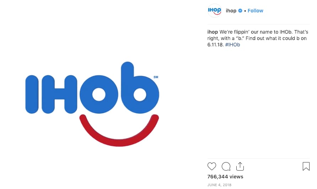
Task: Click the SM service mark on the logo
Action: point(156,77)
